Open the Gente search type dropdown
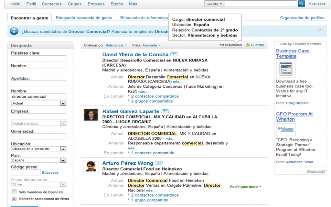The width and height of the screenshot is (331, 207). [x=215, y=4]
